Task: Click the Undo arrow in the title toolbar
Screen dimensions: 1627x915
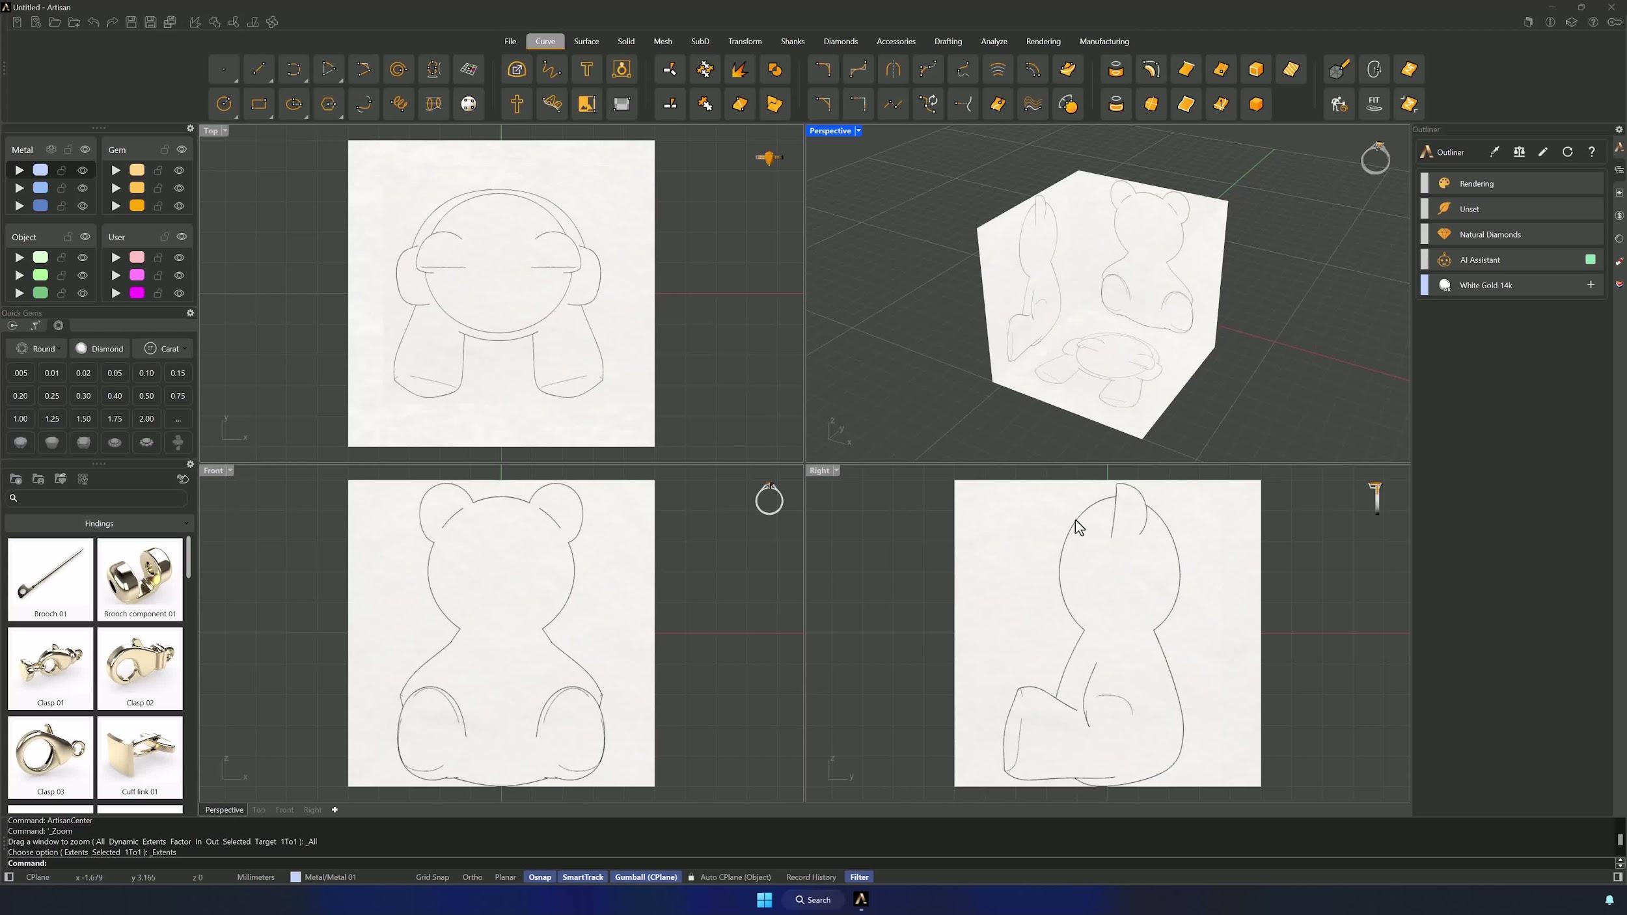Action: point(93,22)
